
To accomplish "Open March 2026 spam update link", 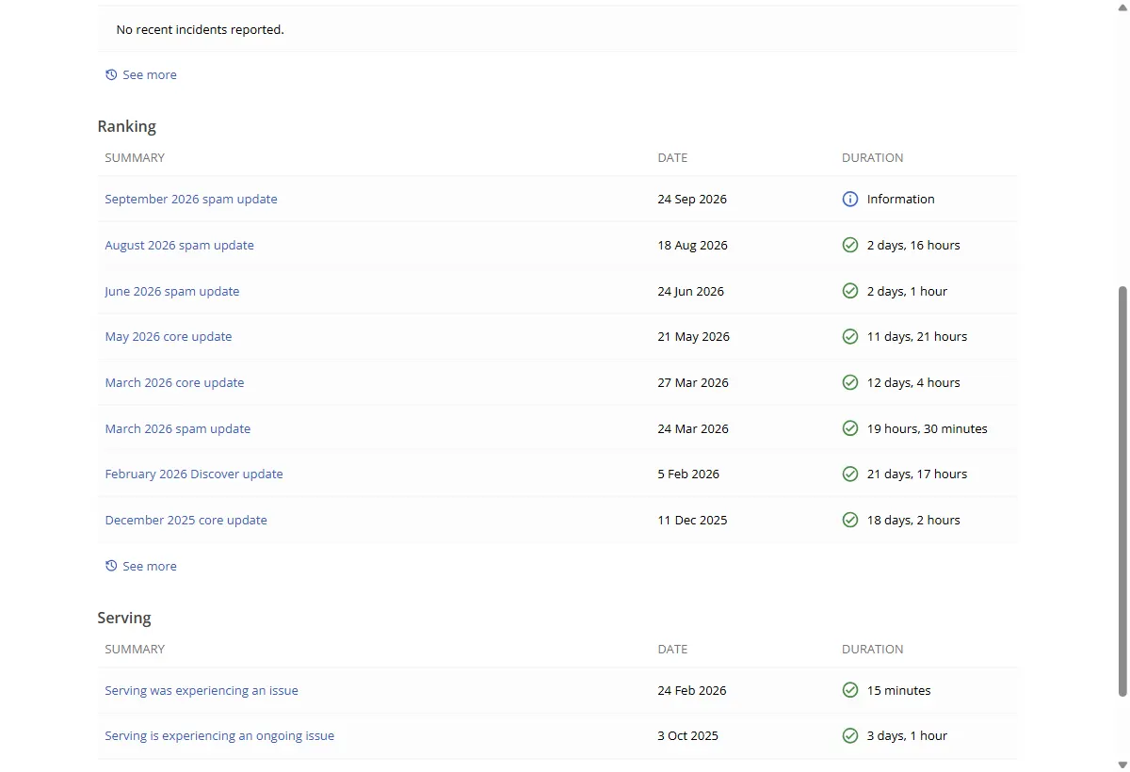I will 178,428.
